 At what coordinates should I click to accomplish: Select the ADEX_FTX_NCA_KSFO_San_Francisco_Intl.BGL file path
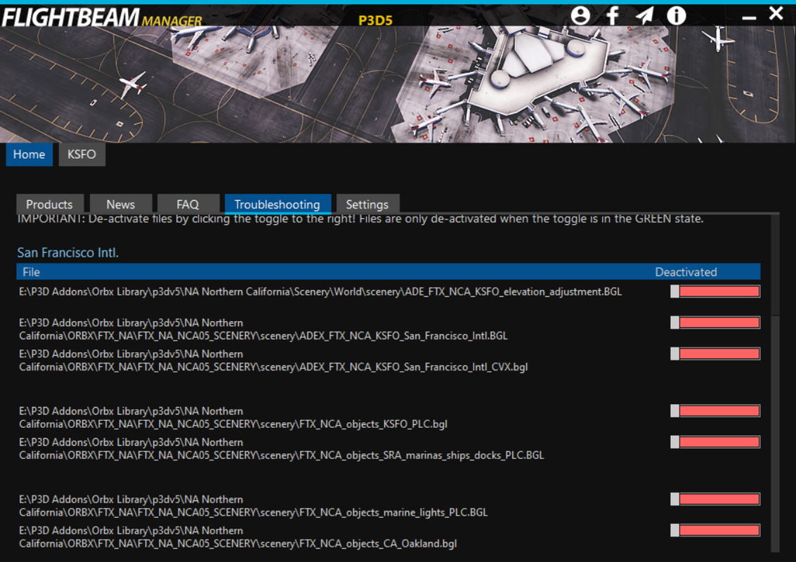[x=263, y=329]
